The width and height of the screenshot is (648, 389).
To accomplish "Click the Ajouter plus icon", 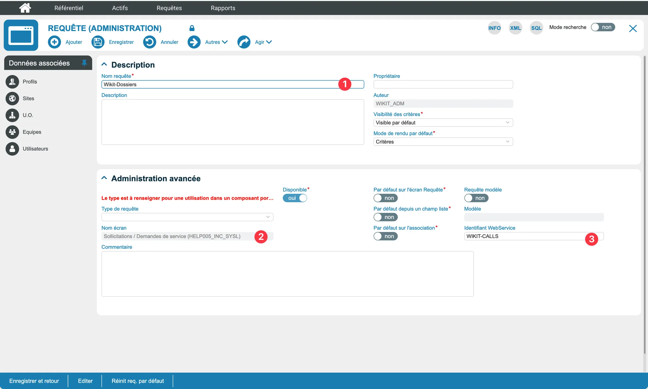I will pyautogui.click(x=54, y=42).
